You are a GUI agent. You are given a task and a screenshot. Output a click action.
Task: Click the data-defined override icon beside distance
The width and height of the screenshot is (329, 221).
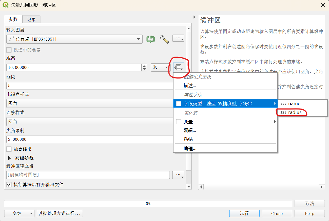pyautogui.click(x=179, y=67)
